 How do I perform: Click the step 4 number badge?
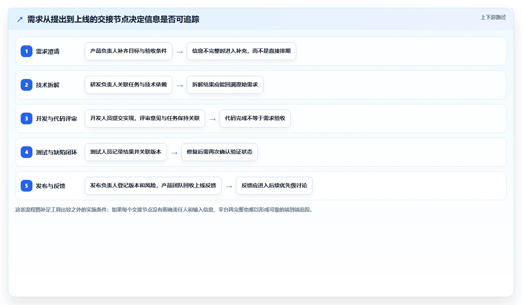pos(27,152)
